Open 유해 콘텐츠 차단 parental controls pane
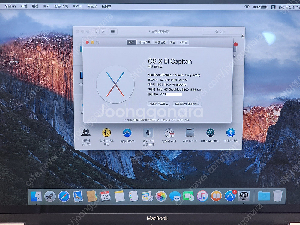Viewport: 300px width, 225px height. (x=106, y=137)
